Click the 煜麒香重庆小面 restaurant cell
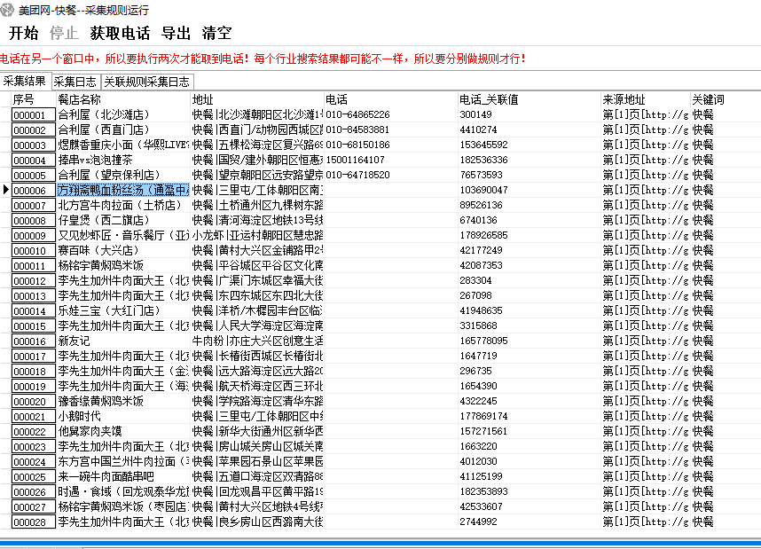The image size is (761, 549). (123, 145)
